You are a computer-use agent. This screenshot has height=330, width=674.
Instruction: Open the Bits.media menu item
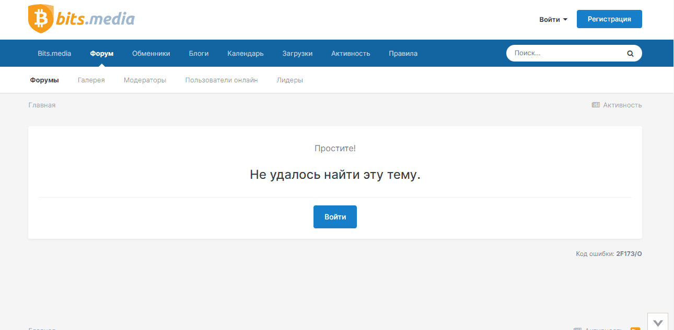tap(54, 53)
